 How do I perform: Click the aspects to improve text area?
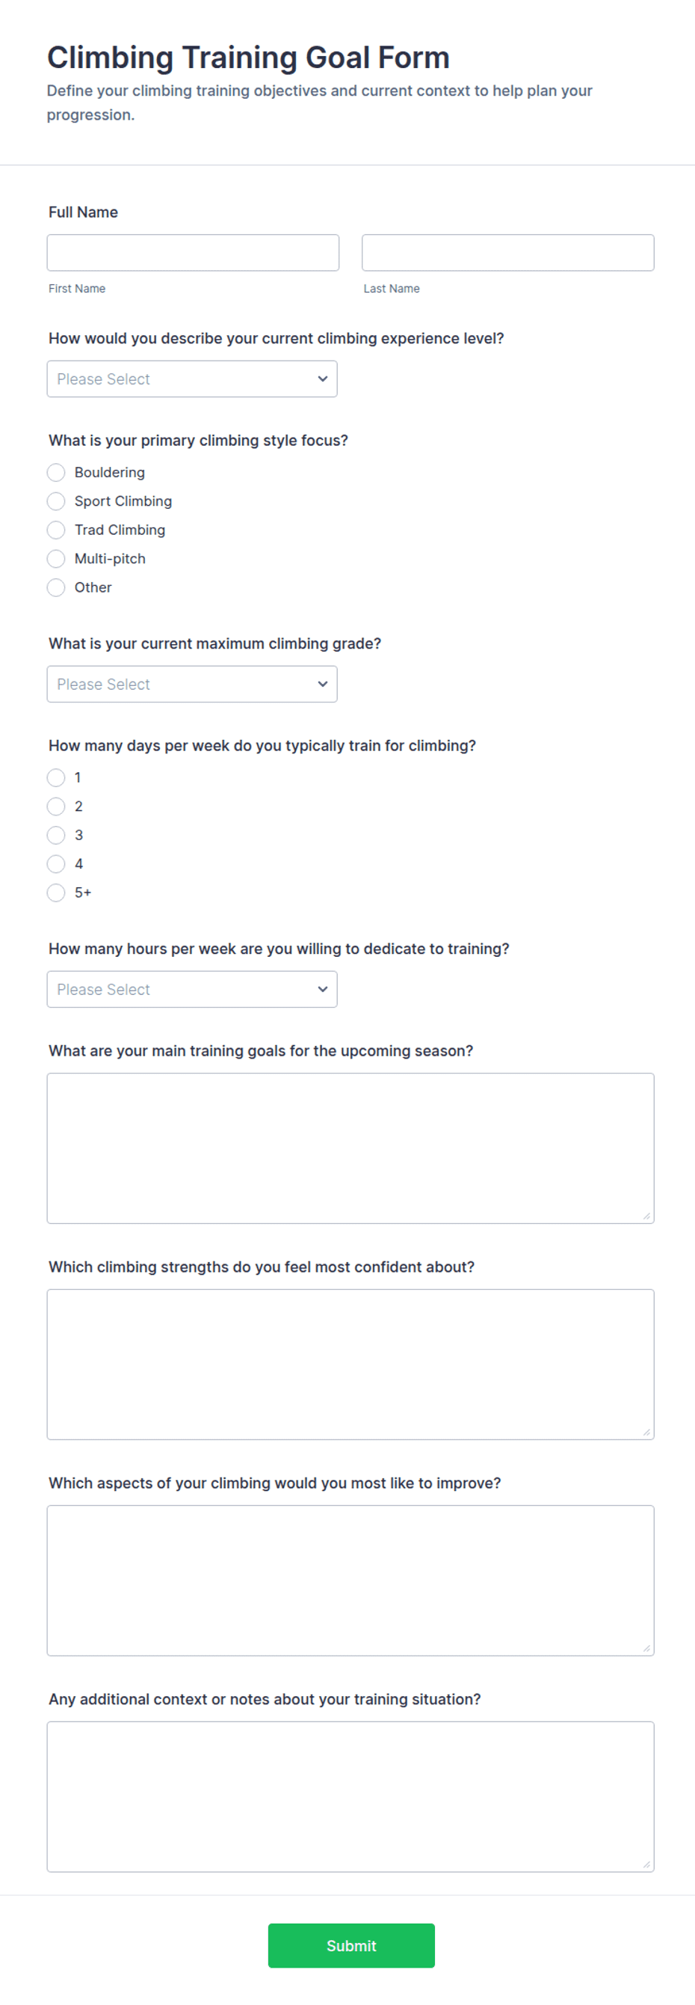click(x=350, y=1581)
